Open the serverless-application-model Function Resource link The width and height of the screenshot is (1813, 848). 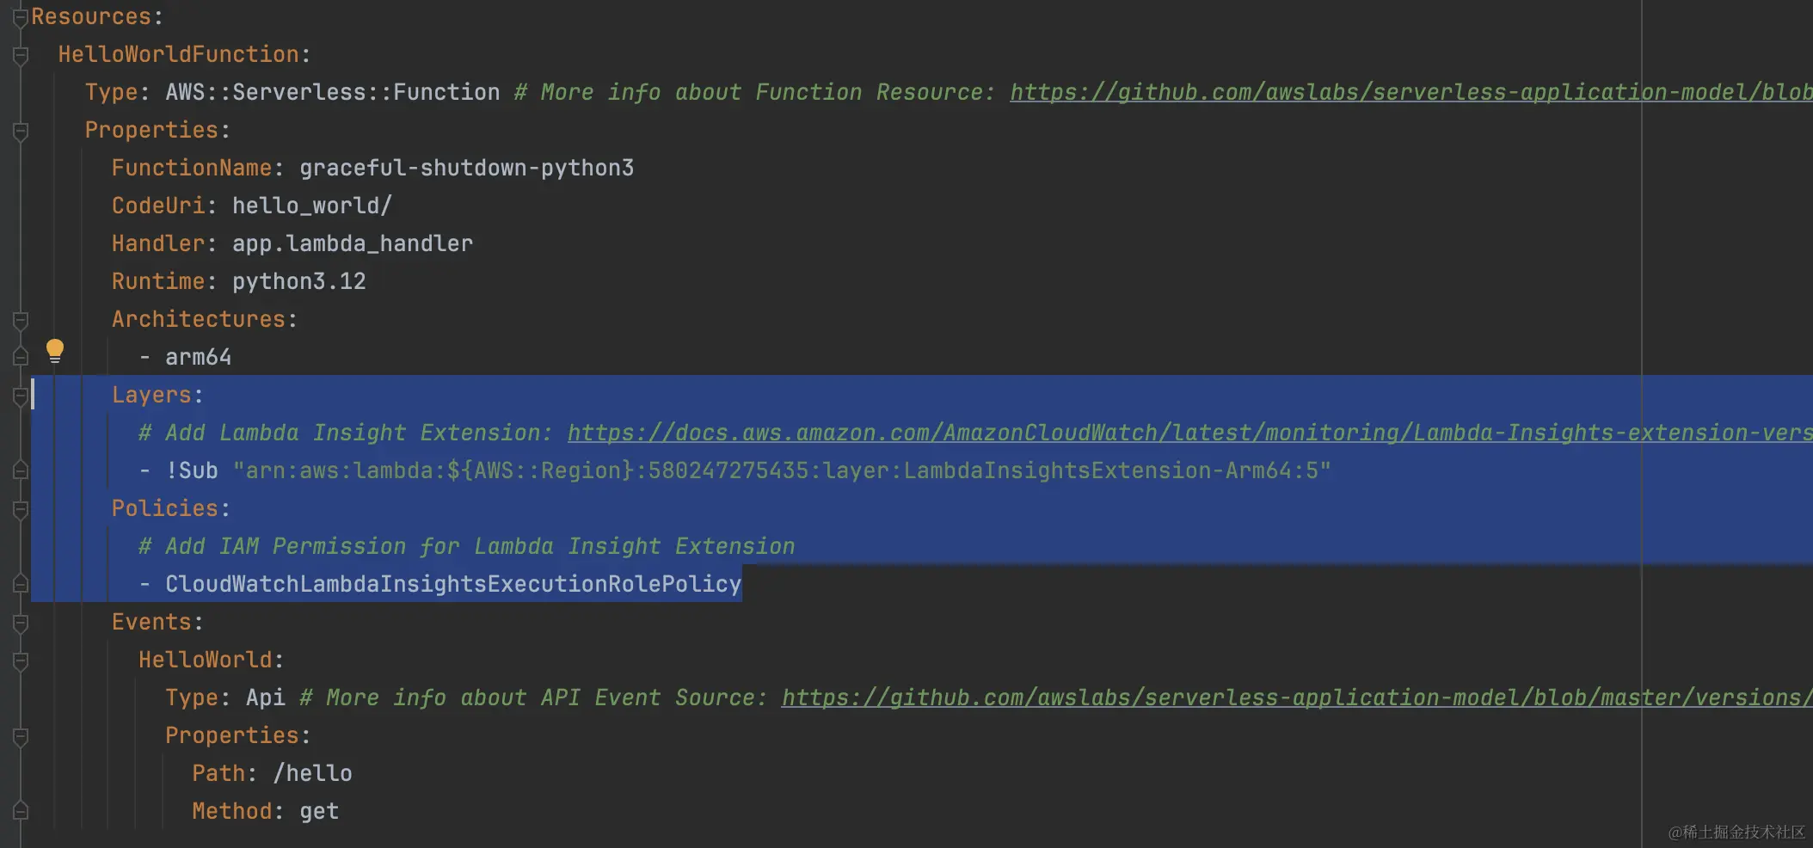click(1410, 93)
